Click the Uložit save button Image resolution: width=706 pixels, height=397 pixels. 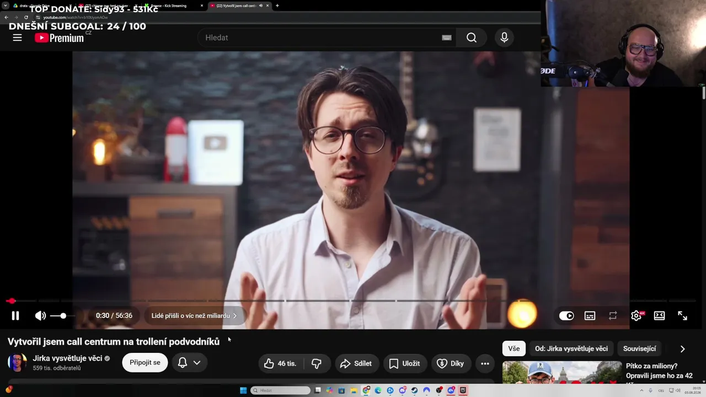(405, 363)
